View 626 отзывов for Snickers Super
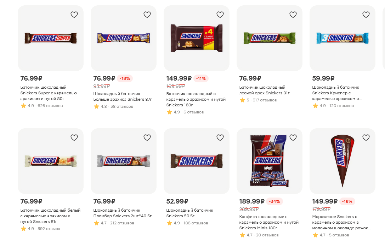 coord(50,106)
